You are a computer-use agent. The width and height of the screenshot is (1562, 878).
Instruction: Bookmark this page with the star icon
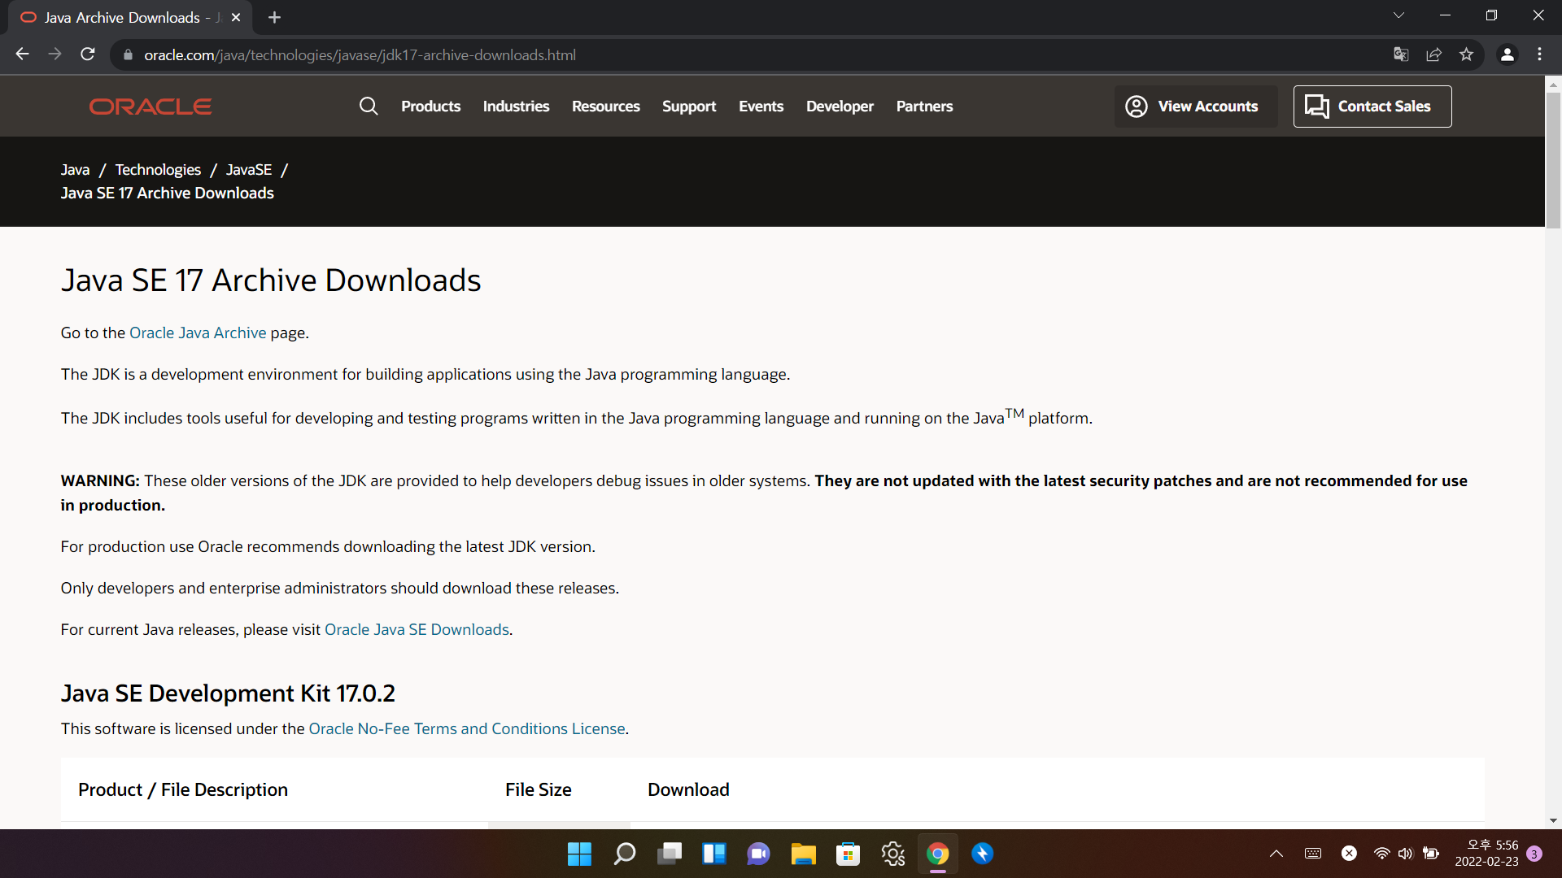tap(1466, 54)
